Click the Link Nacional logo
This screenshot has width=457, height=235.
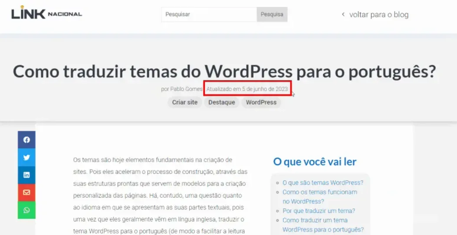click(46, 13)
